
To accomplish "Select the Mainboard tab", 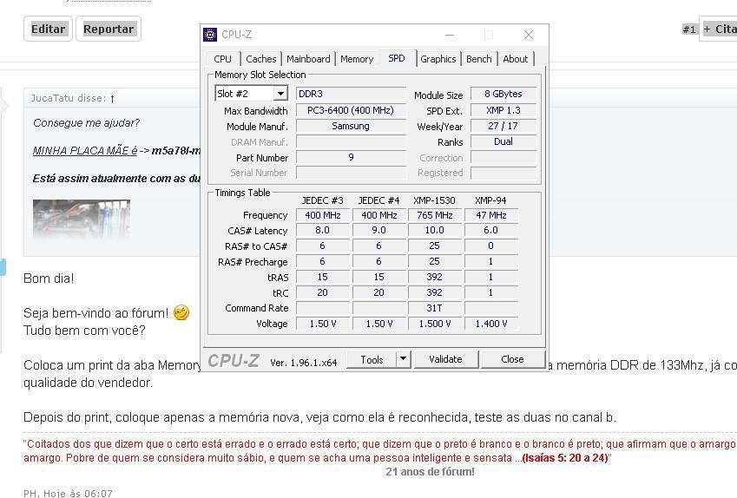I will tap(308, 59).
